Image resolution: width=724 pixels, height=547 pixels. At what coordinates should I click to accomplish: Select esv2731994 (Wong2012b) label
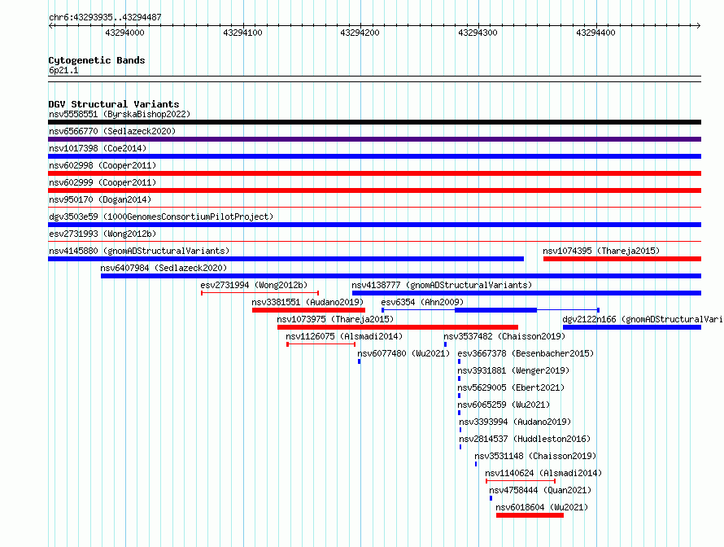pyautogui.click(x=254, y=285)
